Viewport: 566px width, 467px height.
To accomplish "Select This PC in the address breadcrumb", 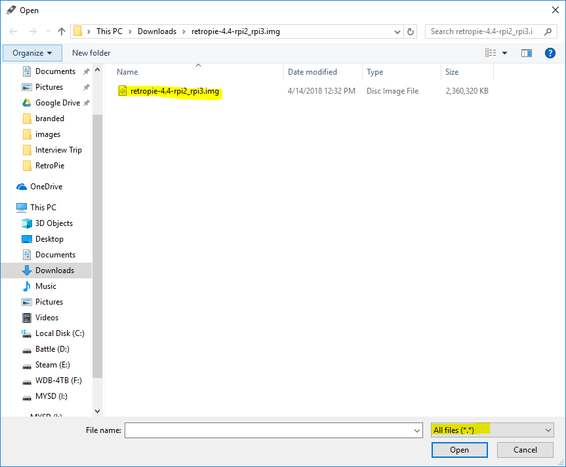I will (x=110, y=31).
